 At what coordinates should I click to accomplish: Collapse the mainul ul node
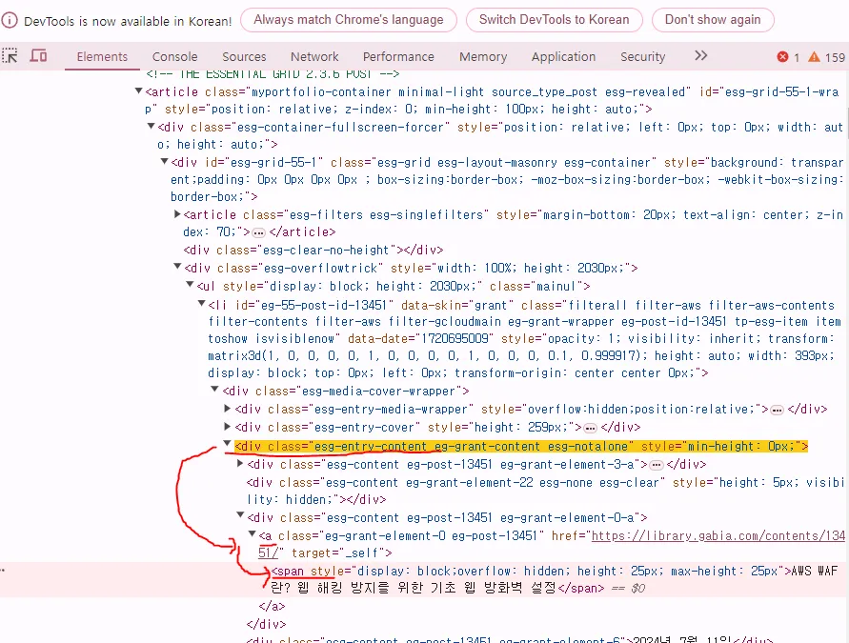[190, 284]
